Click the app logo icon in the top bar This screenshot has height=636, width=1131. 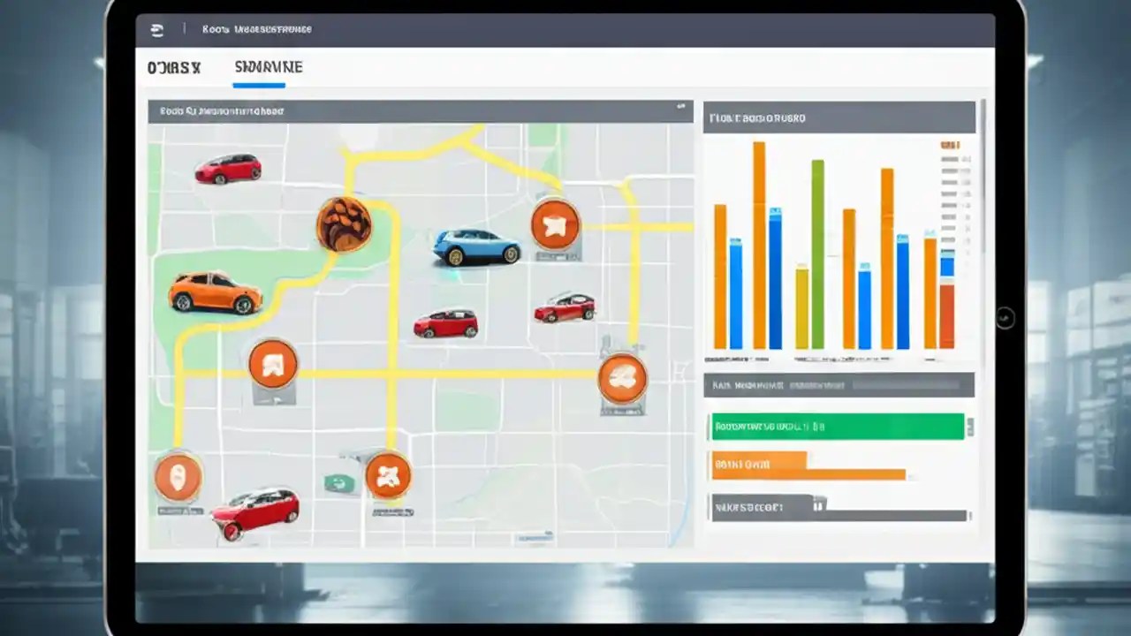click(159, 29)
